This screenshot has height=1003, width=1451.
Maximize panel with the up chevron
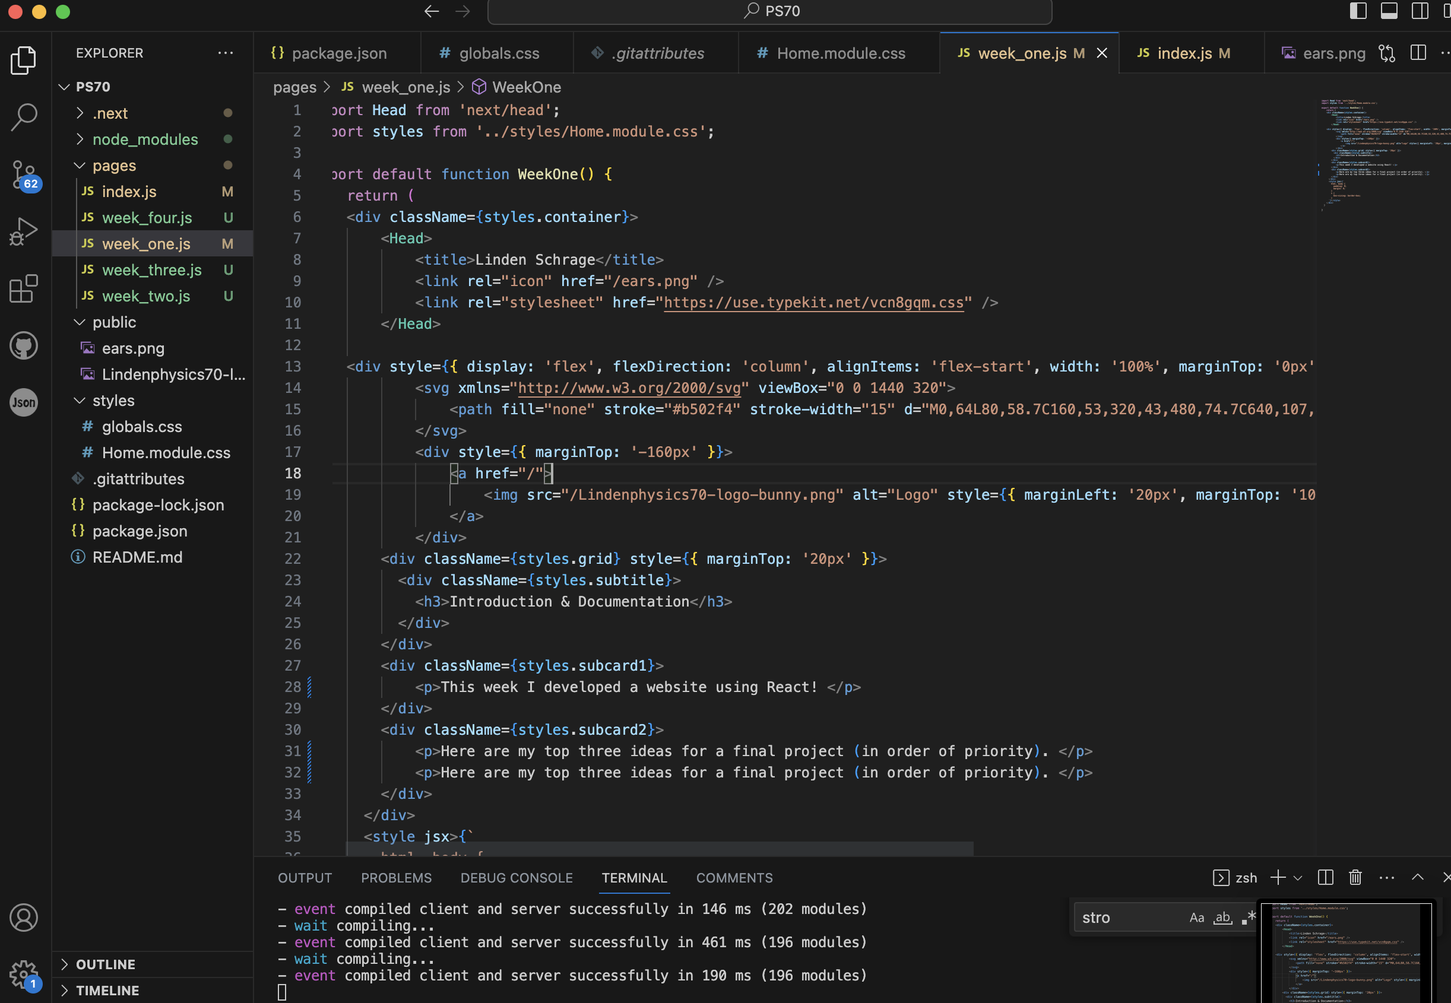pos(1418,877)
